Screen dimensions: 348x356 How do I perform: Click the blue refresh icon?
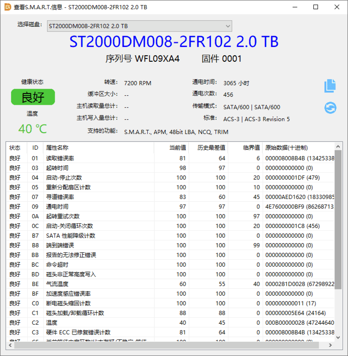pos(330,108)
